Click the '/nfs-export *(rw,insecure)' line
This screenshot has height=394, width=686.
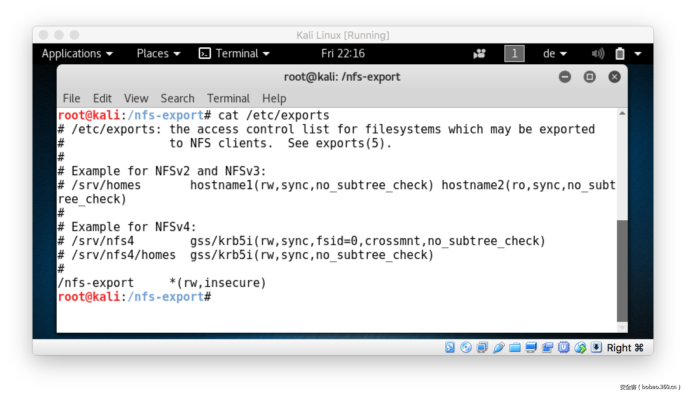point(162,283)
